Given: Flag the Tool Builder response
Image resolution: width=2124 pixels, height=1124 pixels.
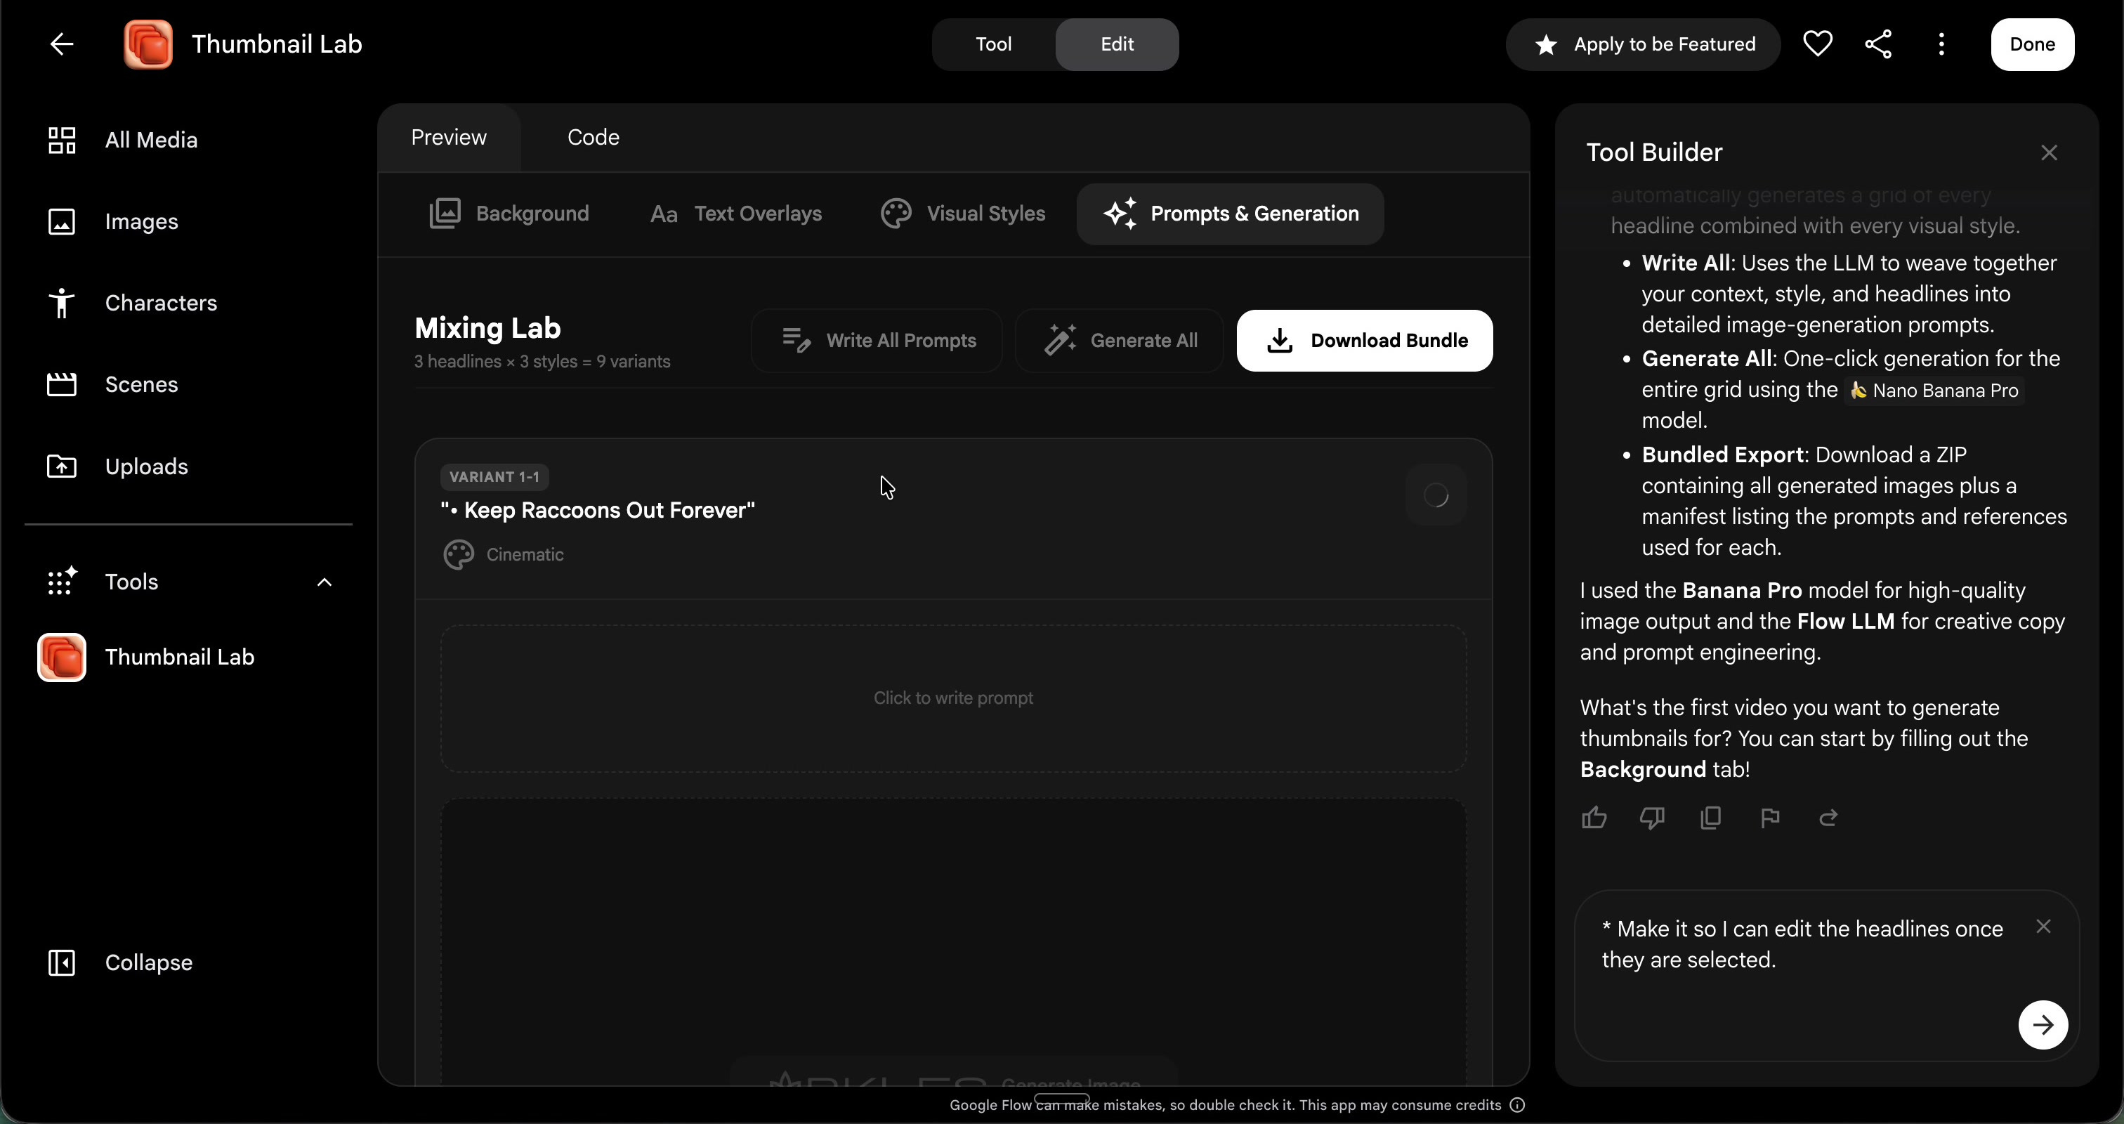Looking at the screenshot, I should [1769, 817].
